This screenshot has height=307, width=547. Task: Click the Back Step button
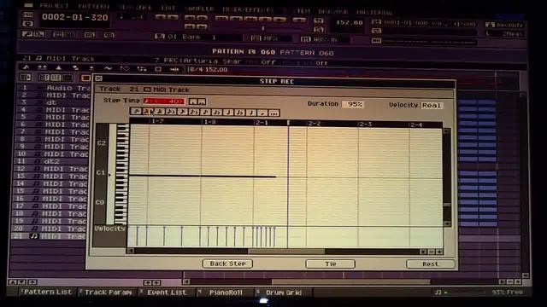point(227,264)
